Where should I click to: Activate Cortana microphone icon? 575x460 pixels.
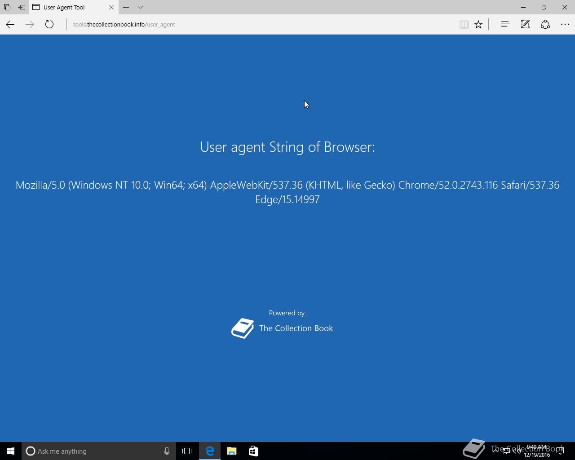click(167, 451)
